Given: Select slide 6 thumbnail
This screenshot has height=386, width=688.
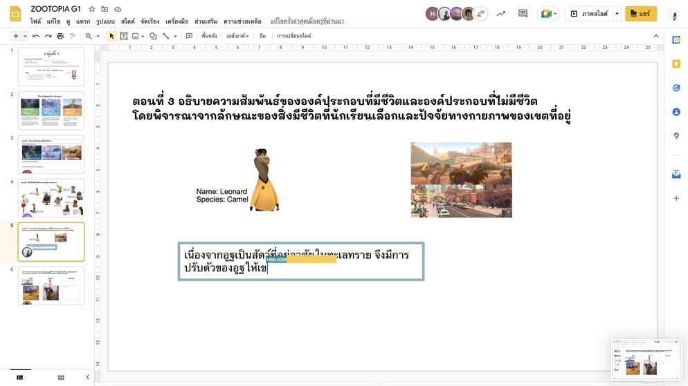Looking at the screenshot, I should 51,286.
